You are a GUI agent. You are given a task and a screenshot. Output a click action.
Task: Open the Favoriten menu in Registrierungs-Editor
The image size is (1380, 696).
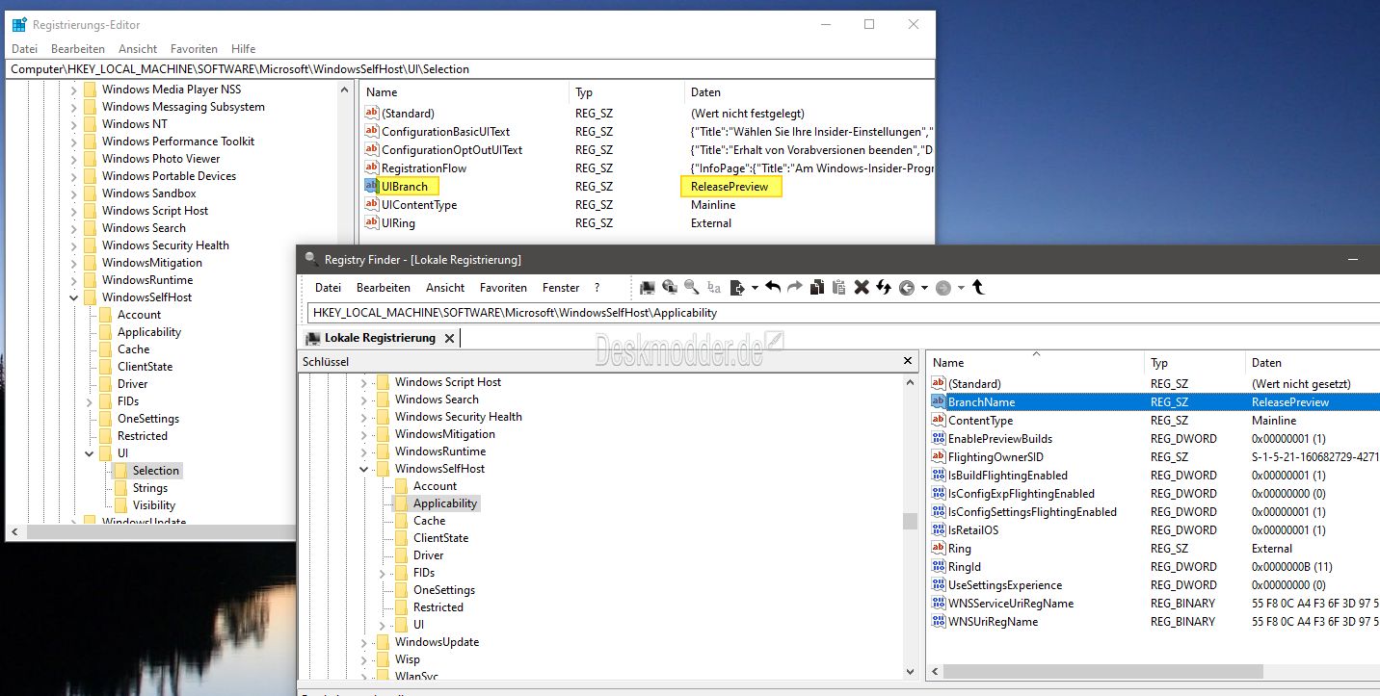click(194, 48)
